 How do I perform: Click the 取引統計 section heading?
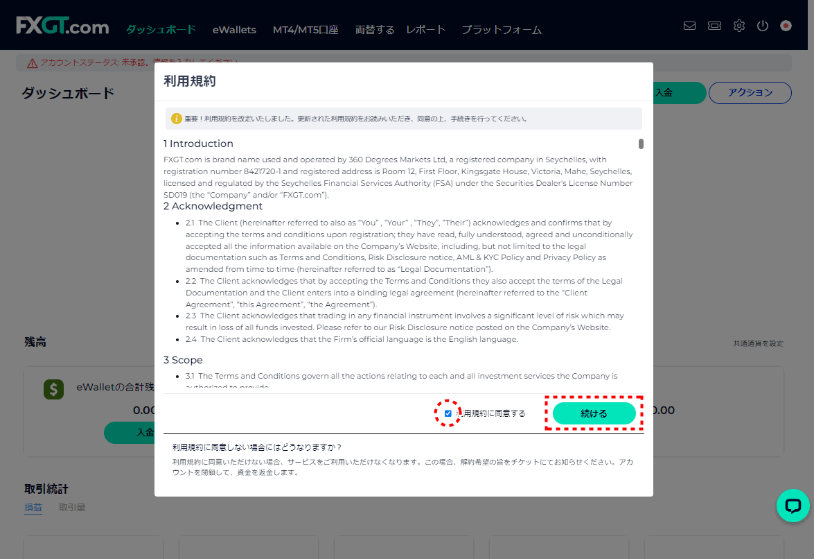pos(46,489)
